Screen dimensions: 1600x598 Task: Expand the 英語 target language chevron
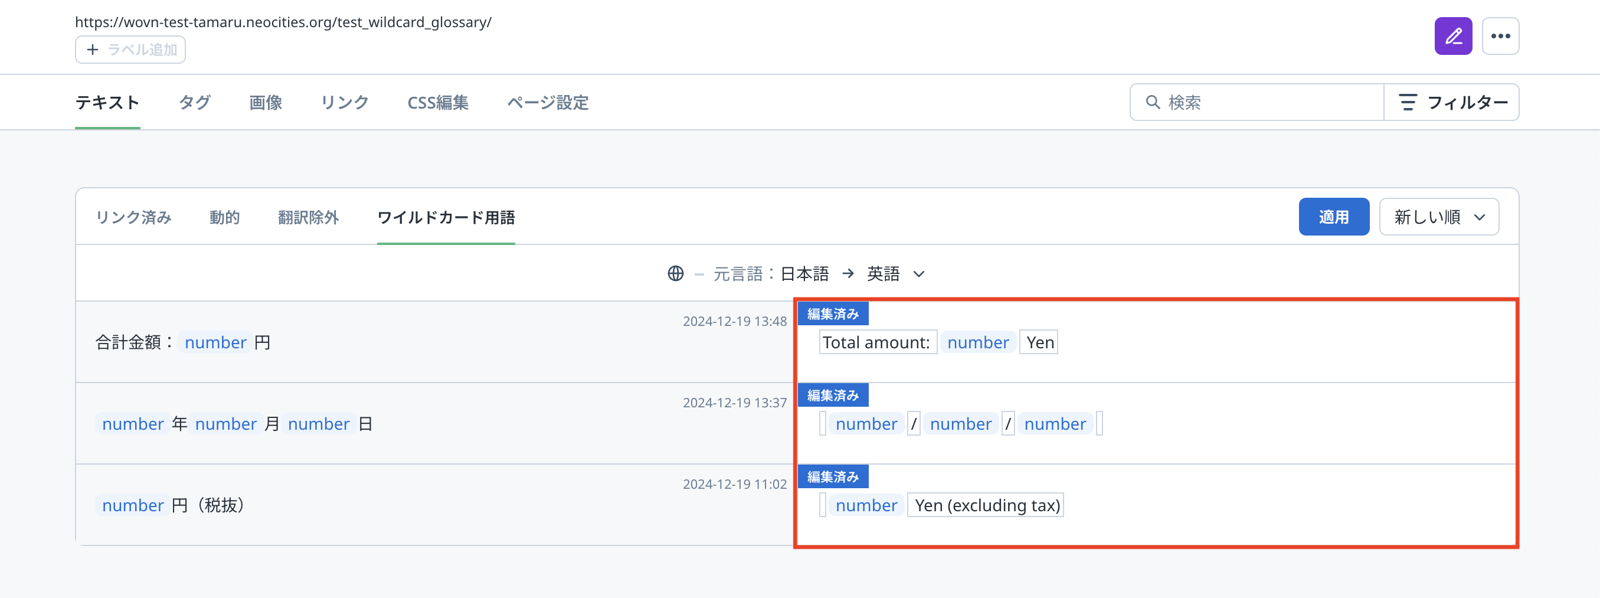click(920, 274)
